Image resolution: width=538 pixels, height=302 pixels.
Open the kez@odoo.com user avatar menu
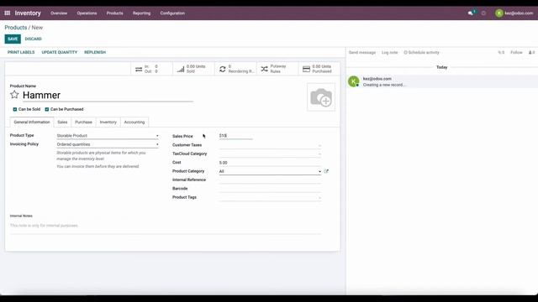point(514,13)
